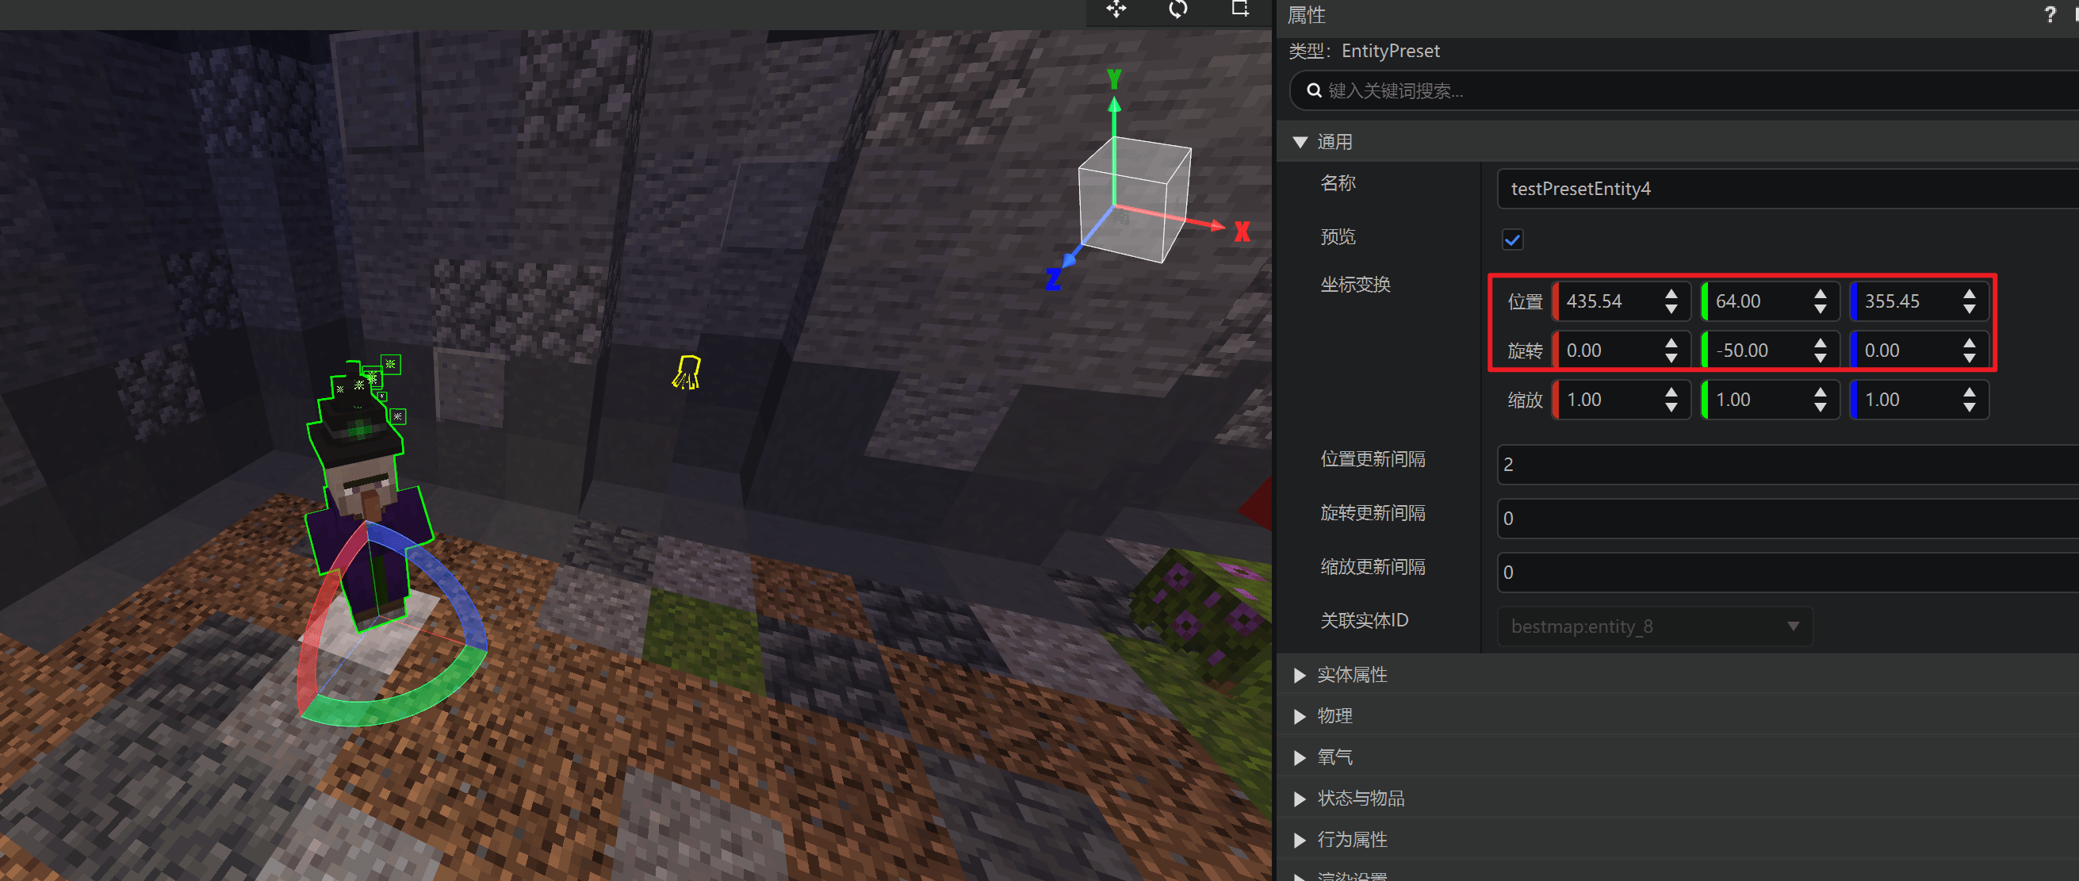Decrease rotation Y with the down arrow
Viewport: 2079px width, 881px height.
click(1820, 359)
